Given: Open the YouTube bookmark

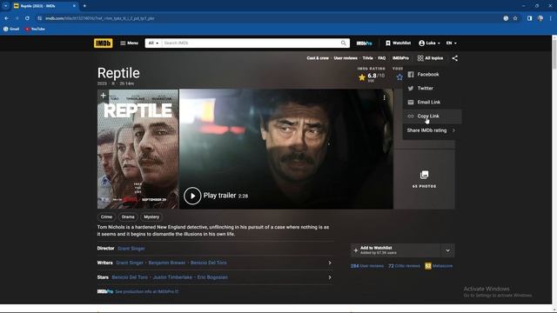Looking at the screenshot, I should click(35, 29).
